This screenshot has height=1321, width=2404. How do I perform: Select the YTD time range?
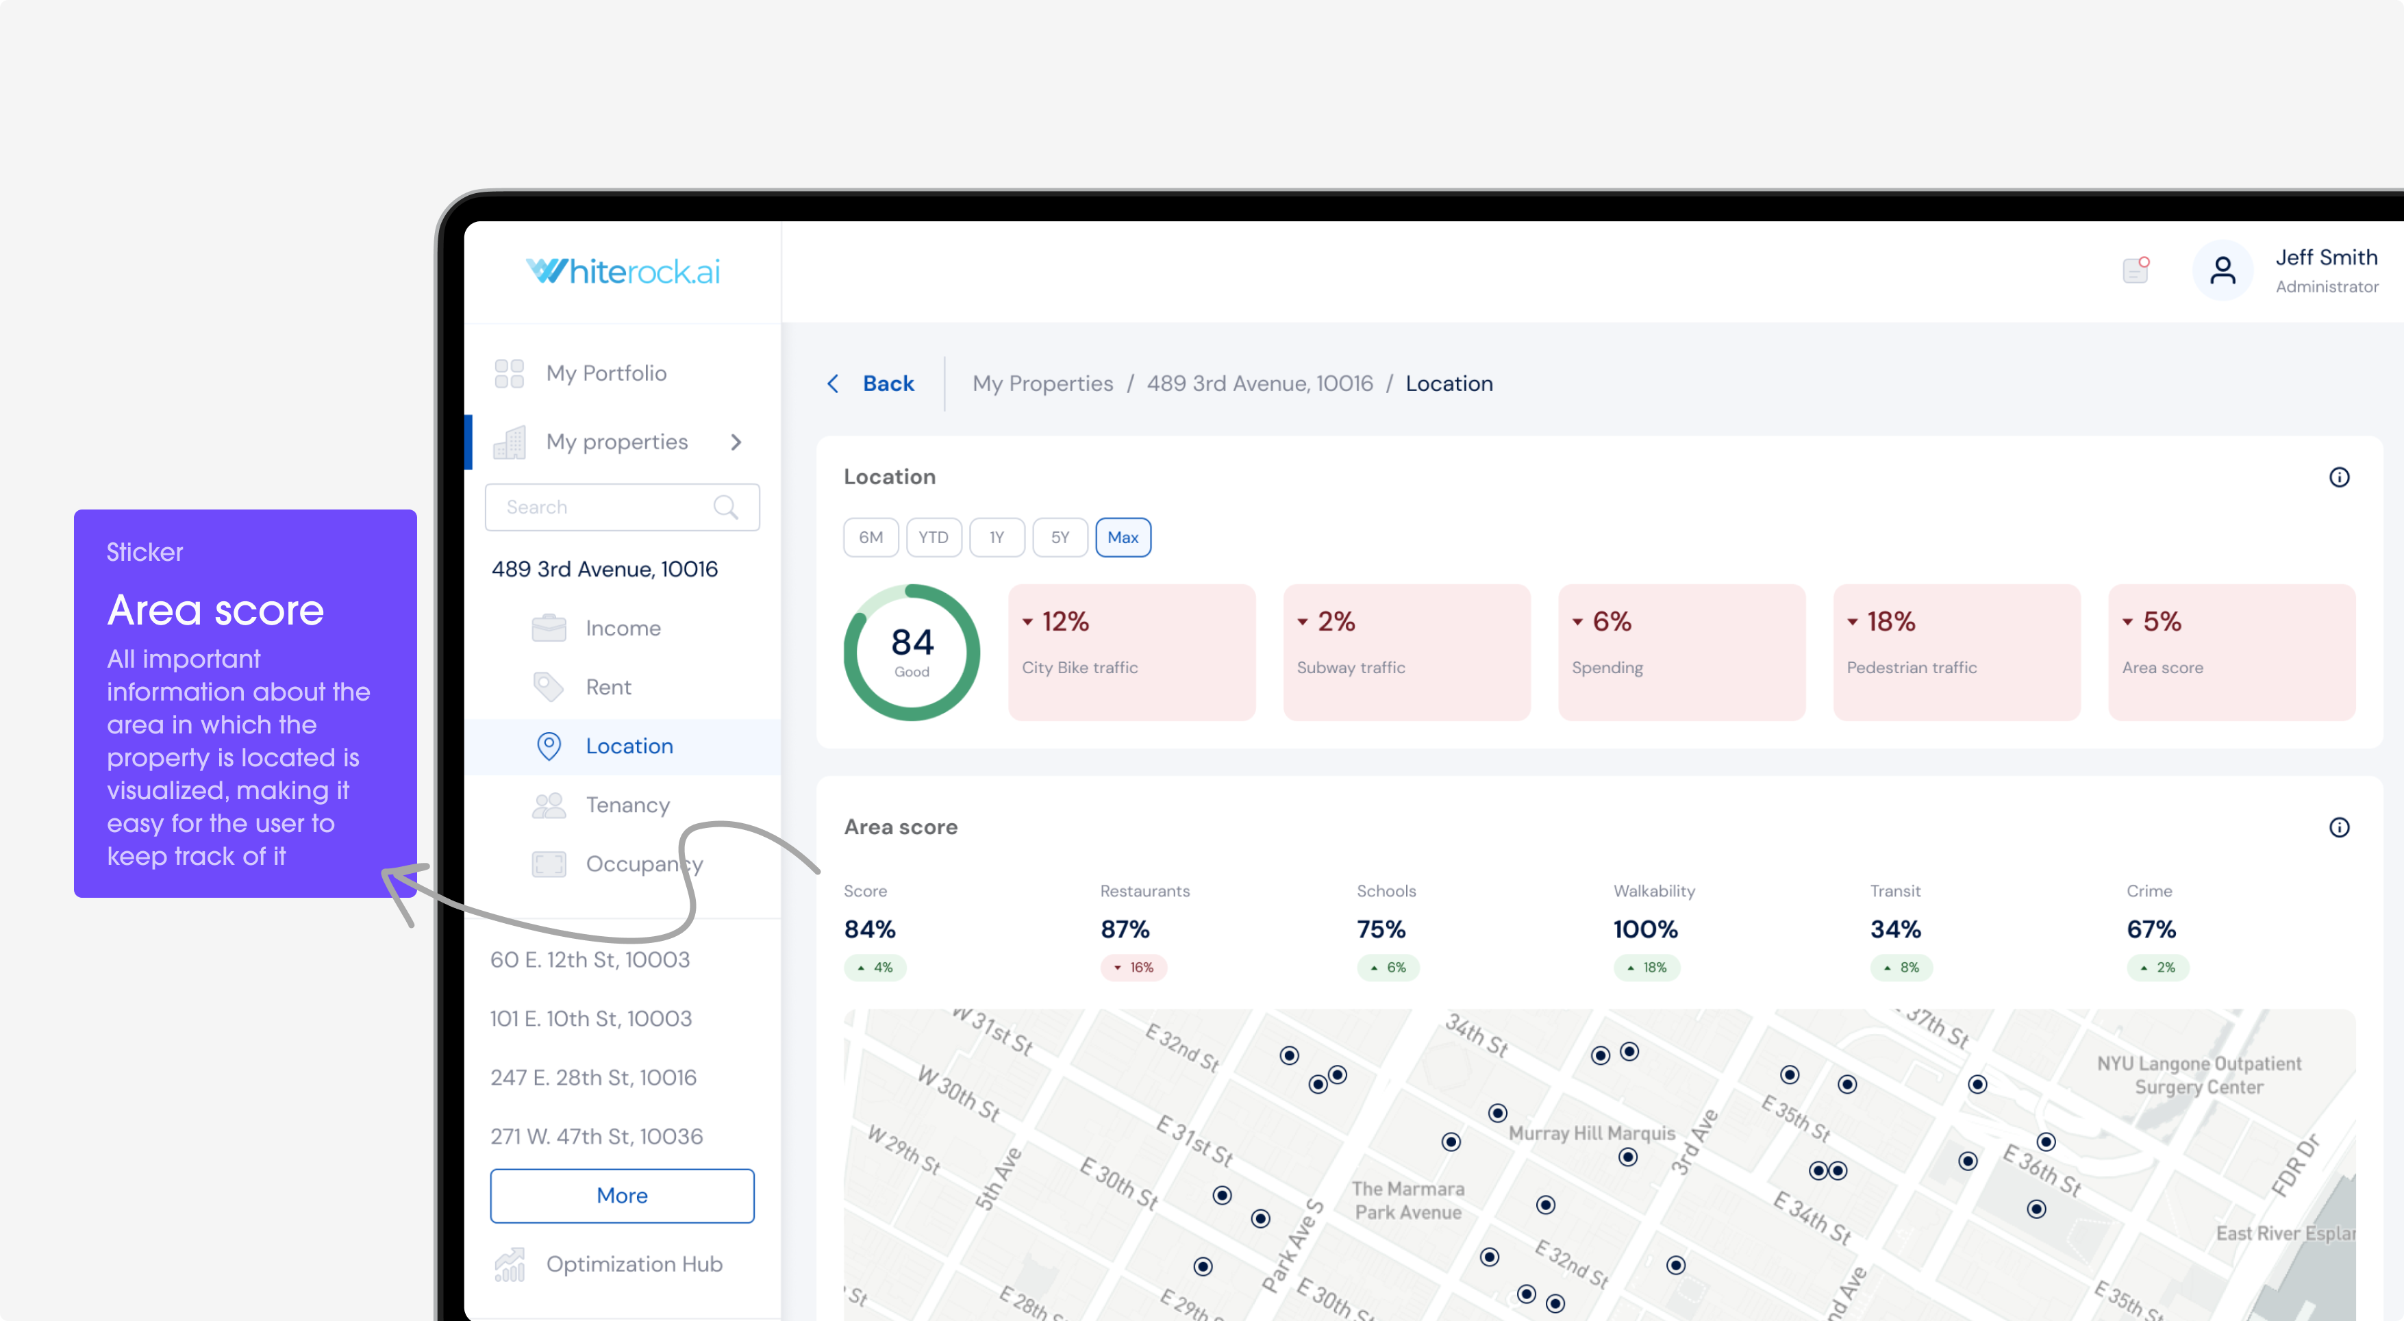coord(934,538)
